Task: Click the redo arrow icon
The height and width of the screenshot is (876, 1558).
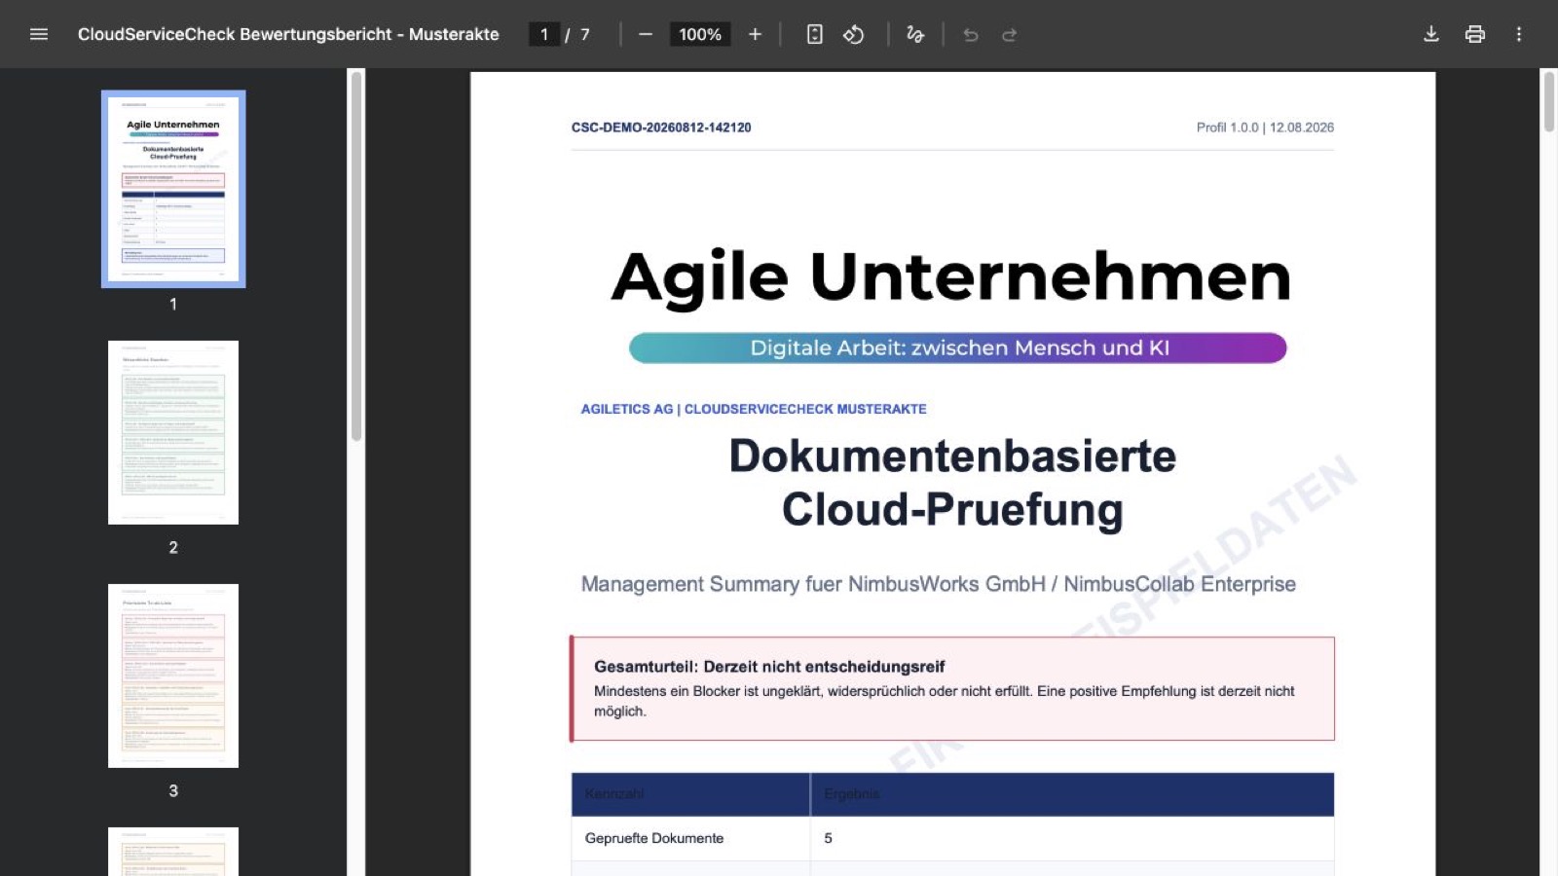Action: point(1010,34)
